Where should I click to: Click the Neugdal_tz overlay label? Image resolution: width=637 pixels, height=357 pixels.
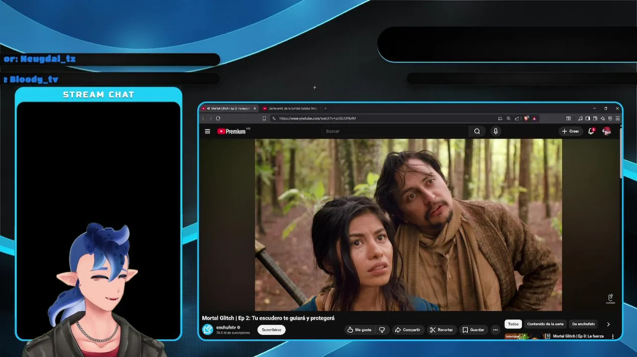[x=48, y=59]
